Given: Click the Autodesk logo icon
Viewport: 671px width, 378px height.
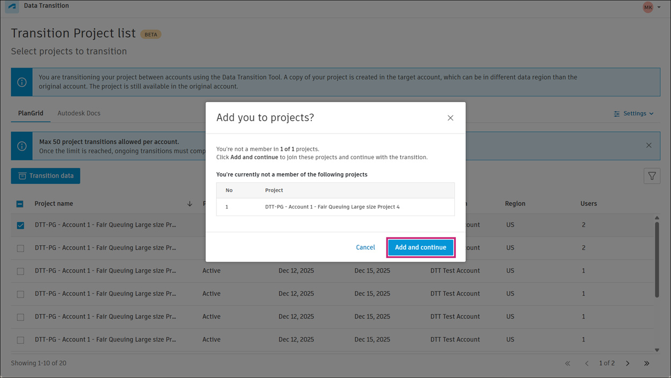Looking at the screenshot, I should pyautogui.click(x=12, y=8).
